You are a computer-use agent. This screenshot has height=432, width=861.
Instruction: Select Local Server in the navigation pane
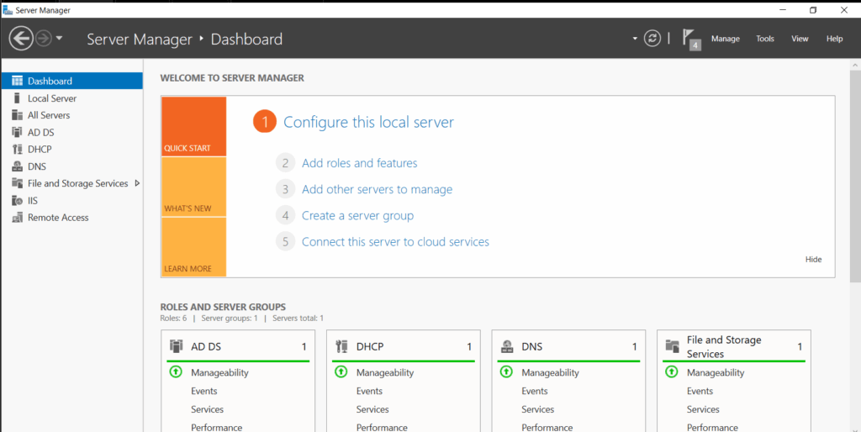click(51, 98)
